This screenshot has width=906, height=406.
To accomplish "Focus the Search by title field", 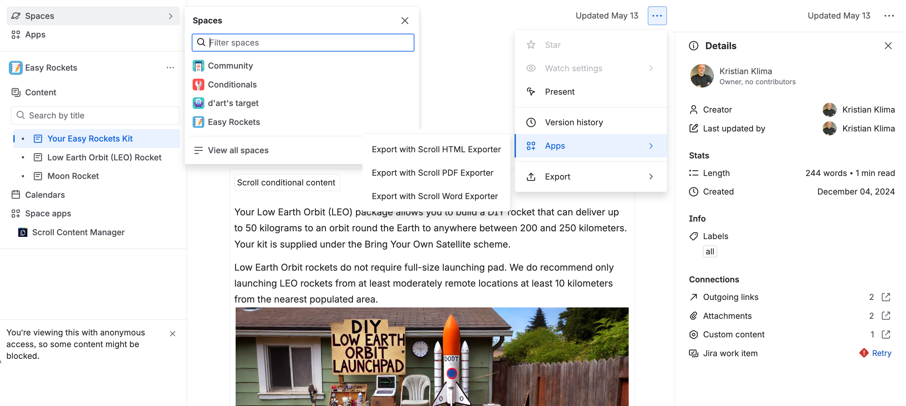I will coord(95,115).
